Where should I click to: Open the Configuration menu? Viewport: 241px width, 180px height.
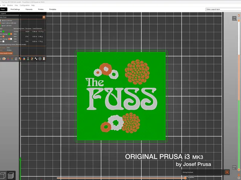click(24, 5)
